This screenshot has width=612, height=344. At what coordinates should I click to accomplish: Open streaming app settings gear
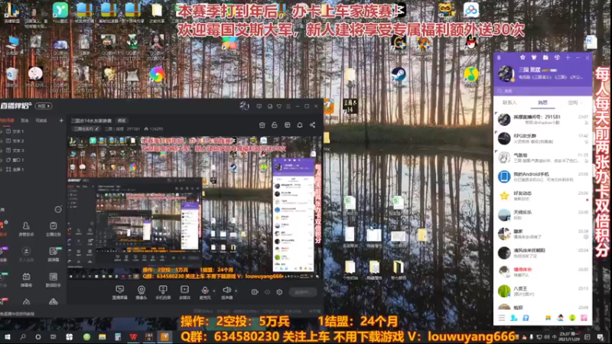tap(279, 292)
